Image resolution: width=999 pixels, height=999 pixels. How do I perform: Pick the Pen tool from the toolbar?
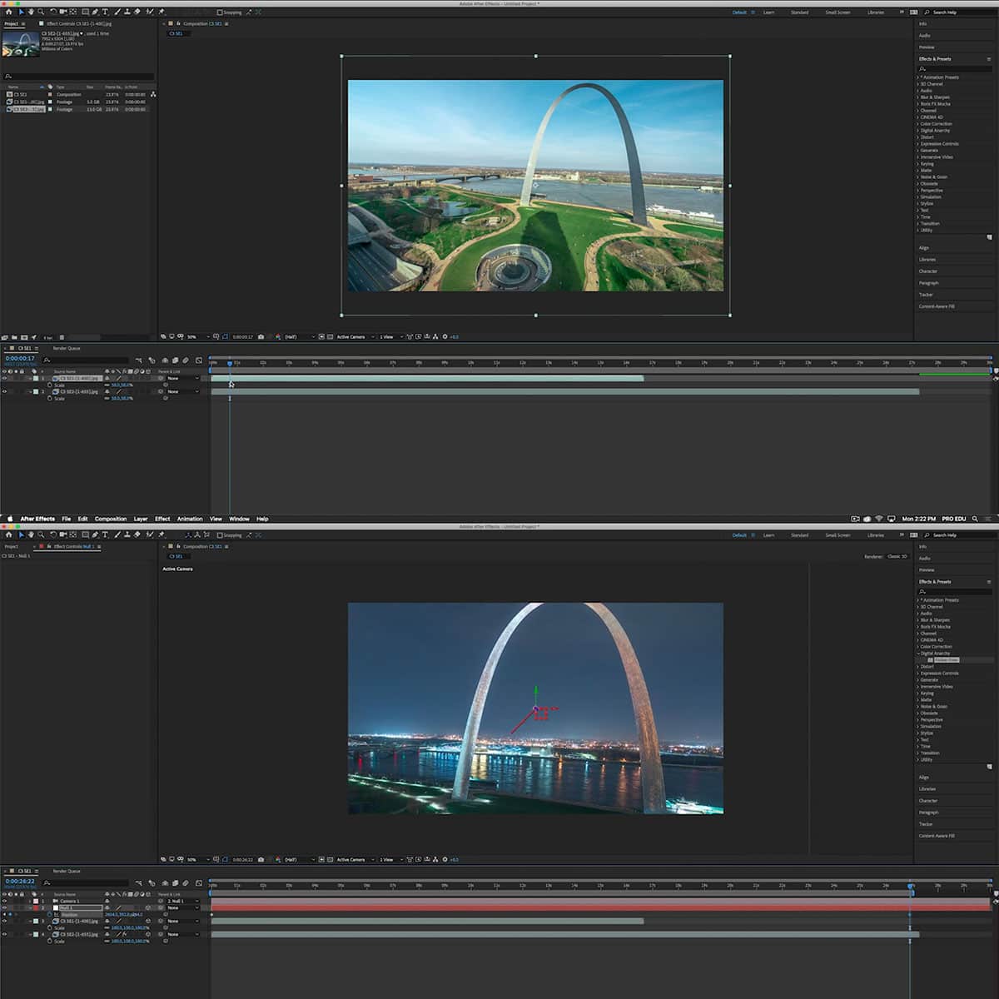pyautogui.click(x=95, y=12)
